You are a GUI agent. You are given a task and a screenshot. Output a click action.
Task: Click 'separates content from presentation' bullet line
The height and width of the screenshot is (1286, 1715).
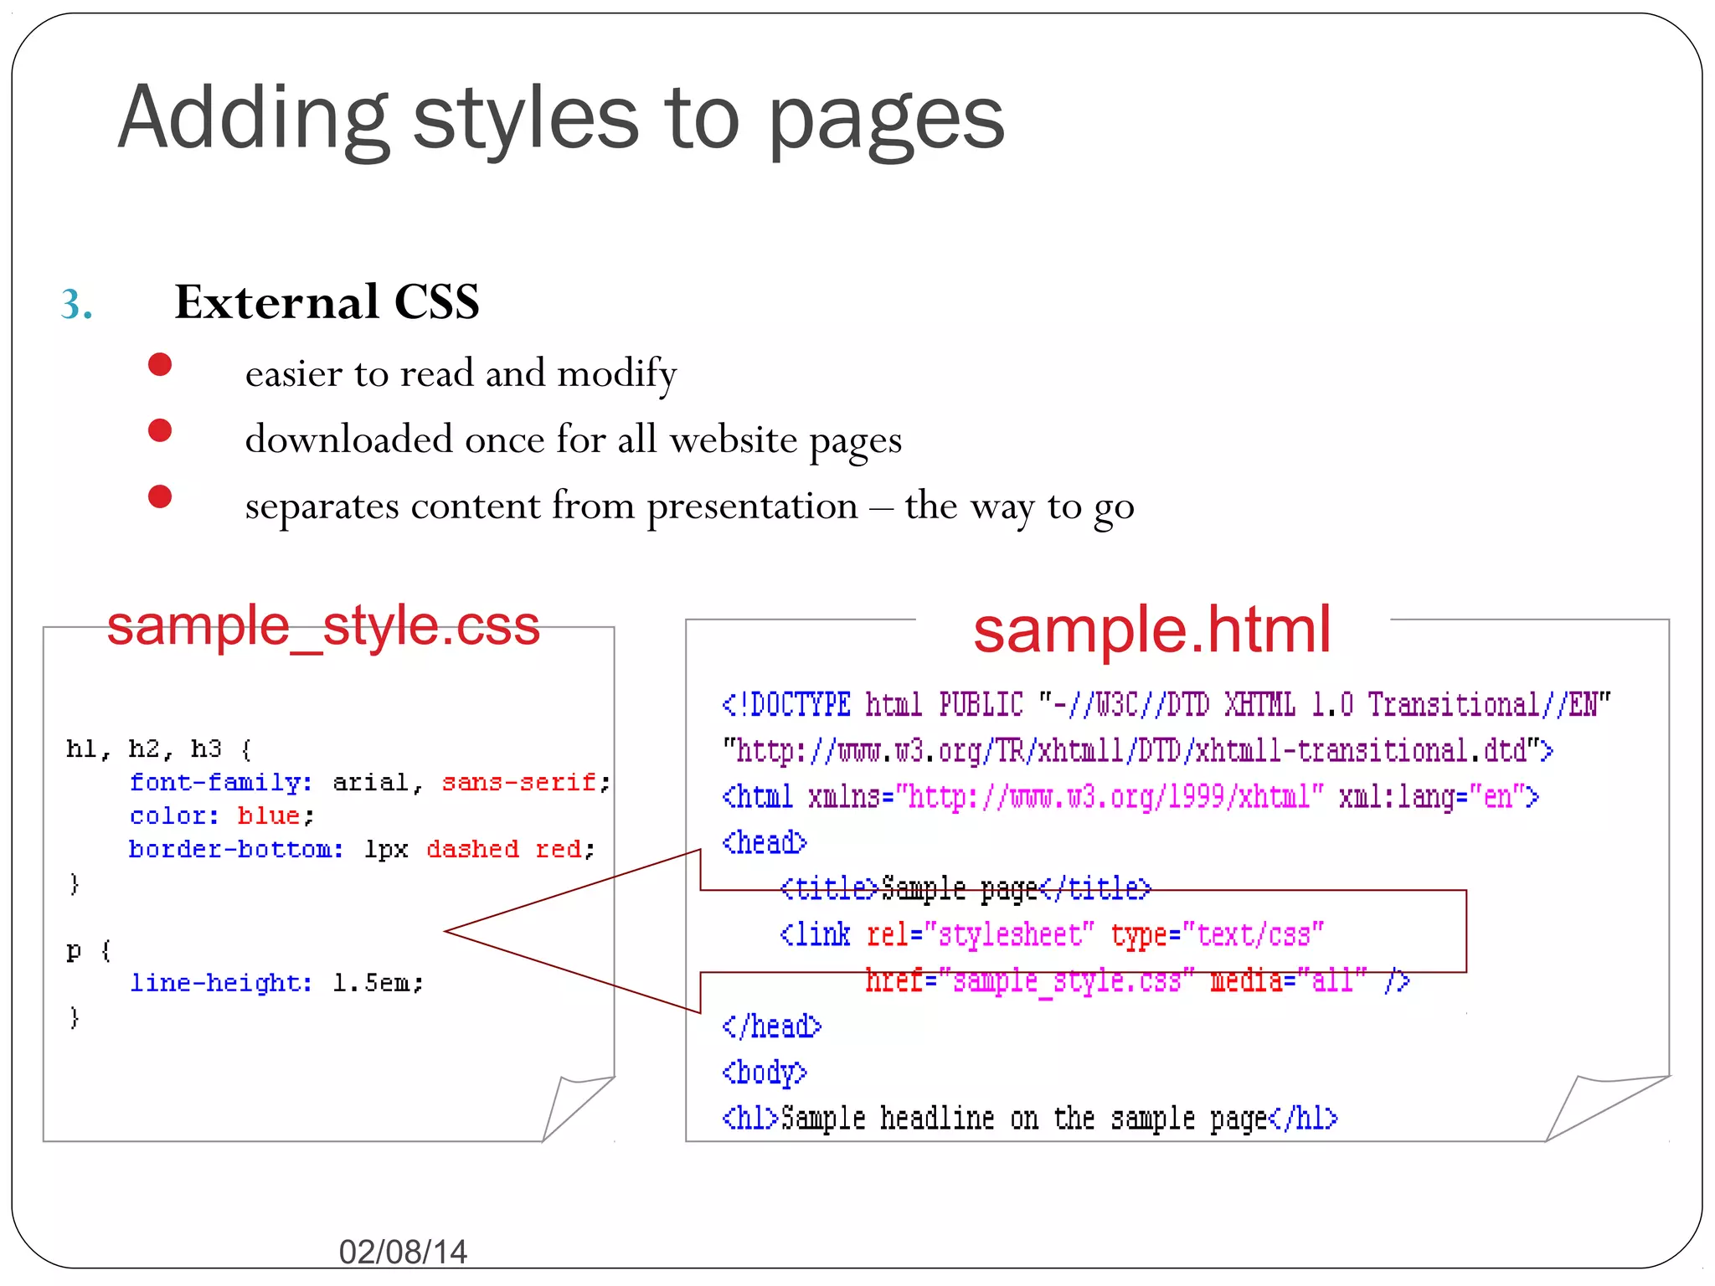(689, 507)
